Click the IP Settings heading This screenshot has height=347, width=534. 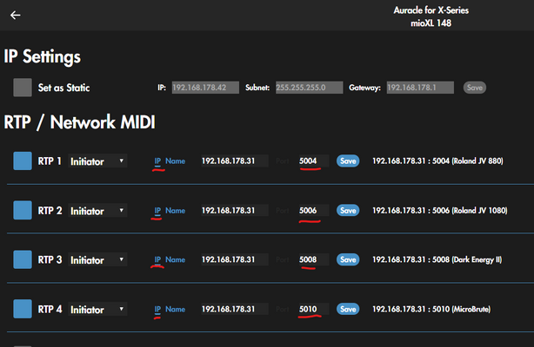(x=43, y=56)
